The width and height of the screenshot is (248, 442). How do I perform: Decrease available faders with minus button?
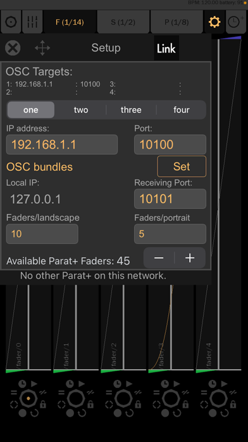click(x=159, y=258)
